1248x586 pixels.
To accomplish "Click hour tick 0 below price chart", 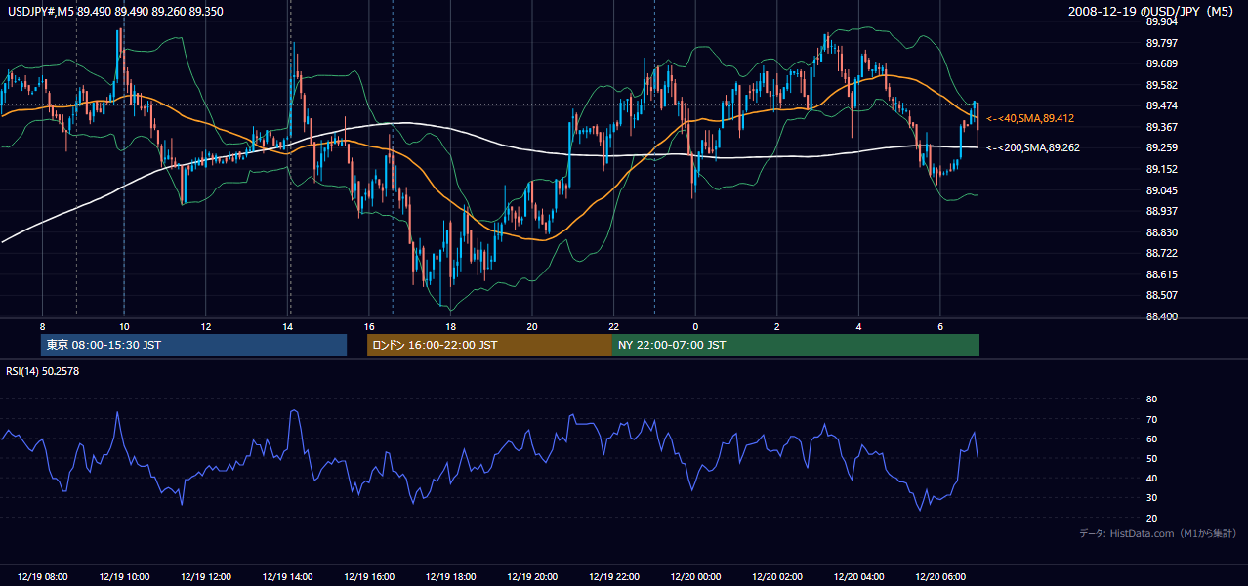I will tap(695, 326).
